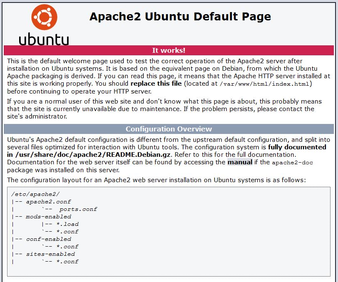Click the '/etc/apache2/' line in tree
338x282 pixels.
[x=36, y=194]
